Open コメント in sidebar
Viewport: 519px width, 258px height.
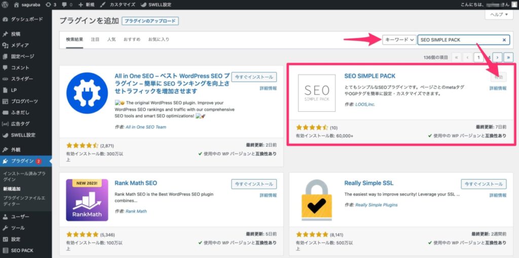26,68
